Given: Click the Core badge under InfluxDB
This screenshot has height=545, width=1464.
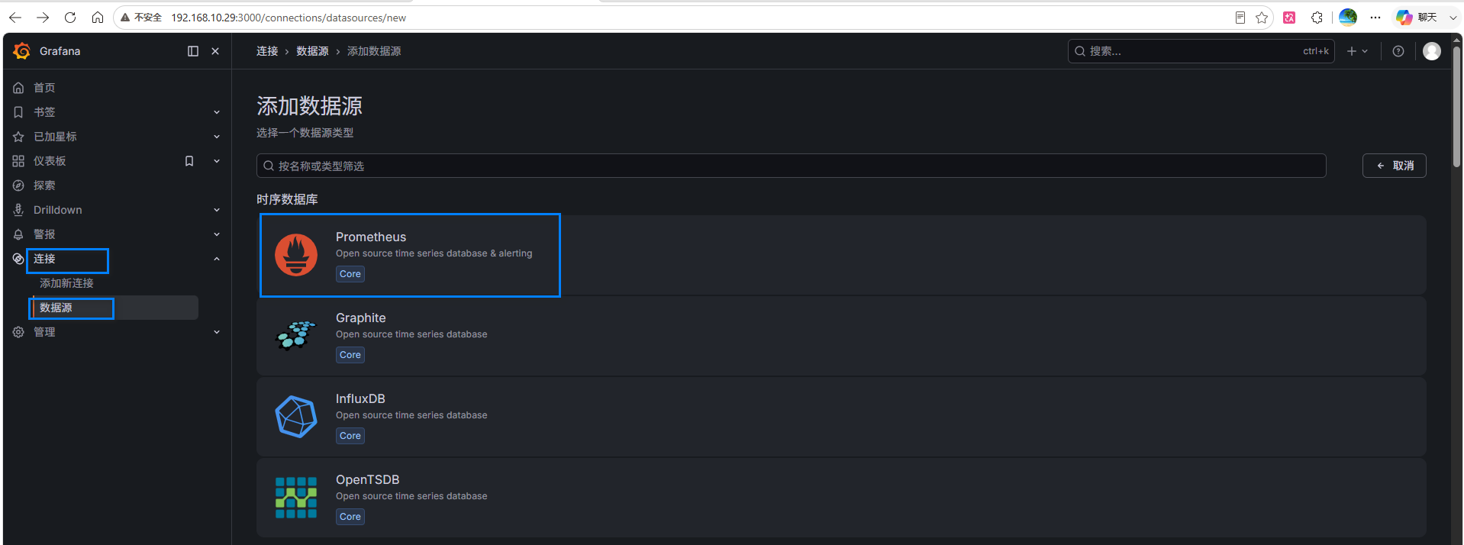Looking at the screenshot, I should 350,436.
